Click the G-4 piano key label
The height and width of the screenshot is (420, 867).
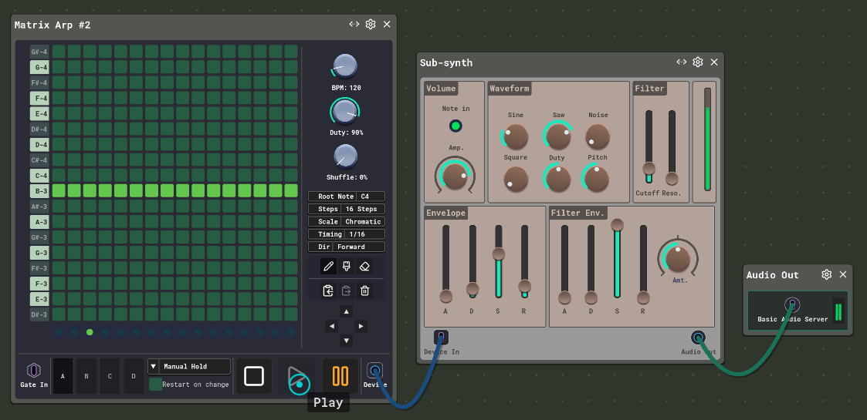(x=40, y=67)
